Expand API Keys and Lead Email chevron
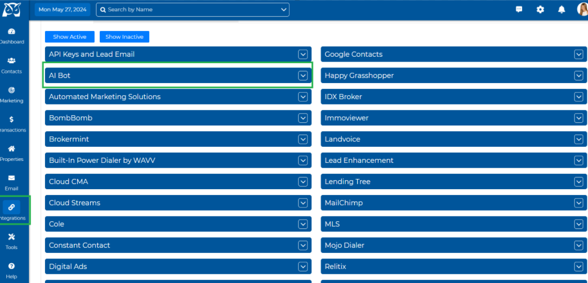The image size is (588, 283). tap(303, 54)
